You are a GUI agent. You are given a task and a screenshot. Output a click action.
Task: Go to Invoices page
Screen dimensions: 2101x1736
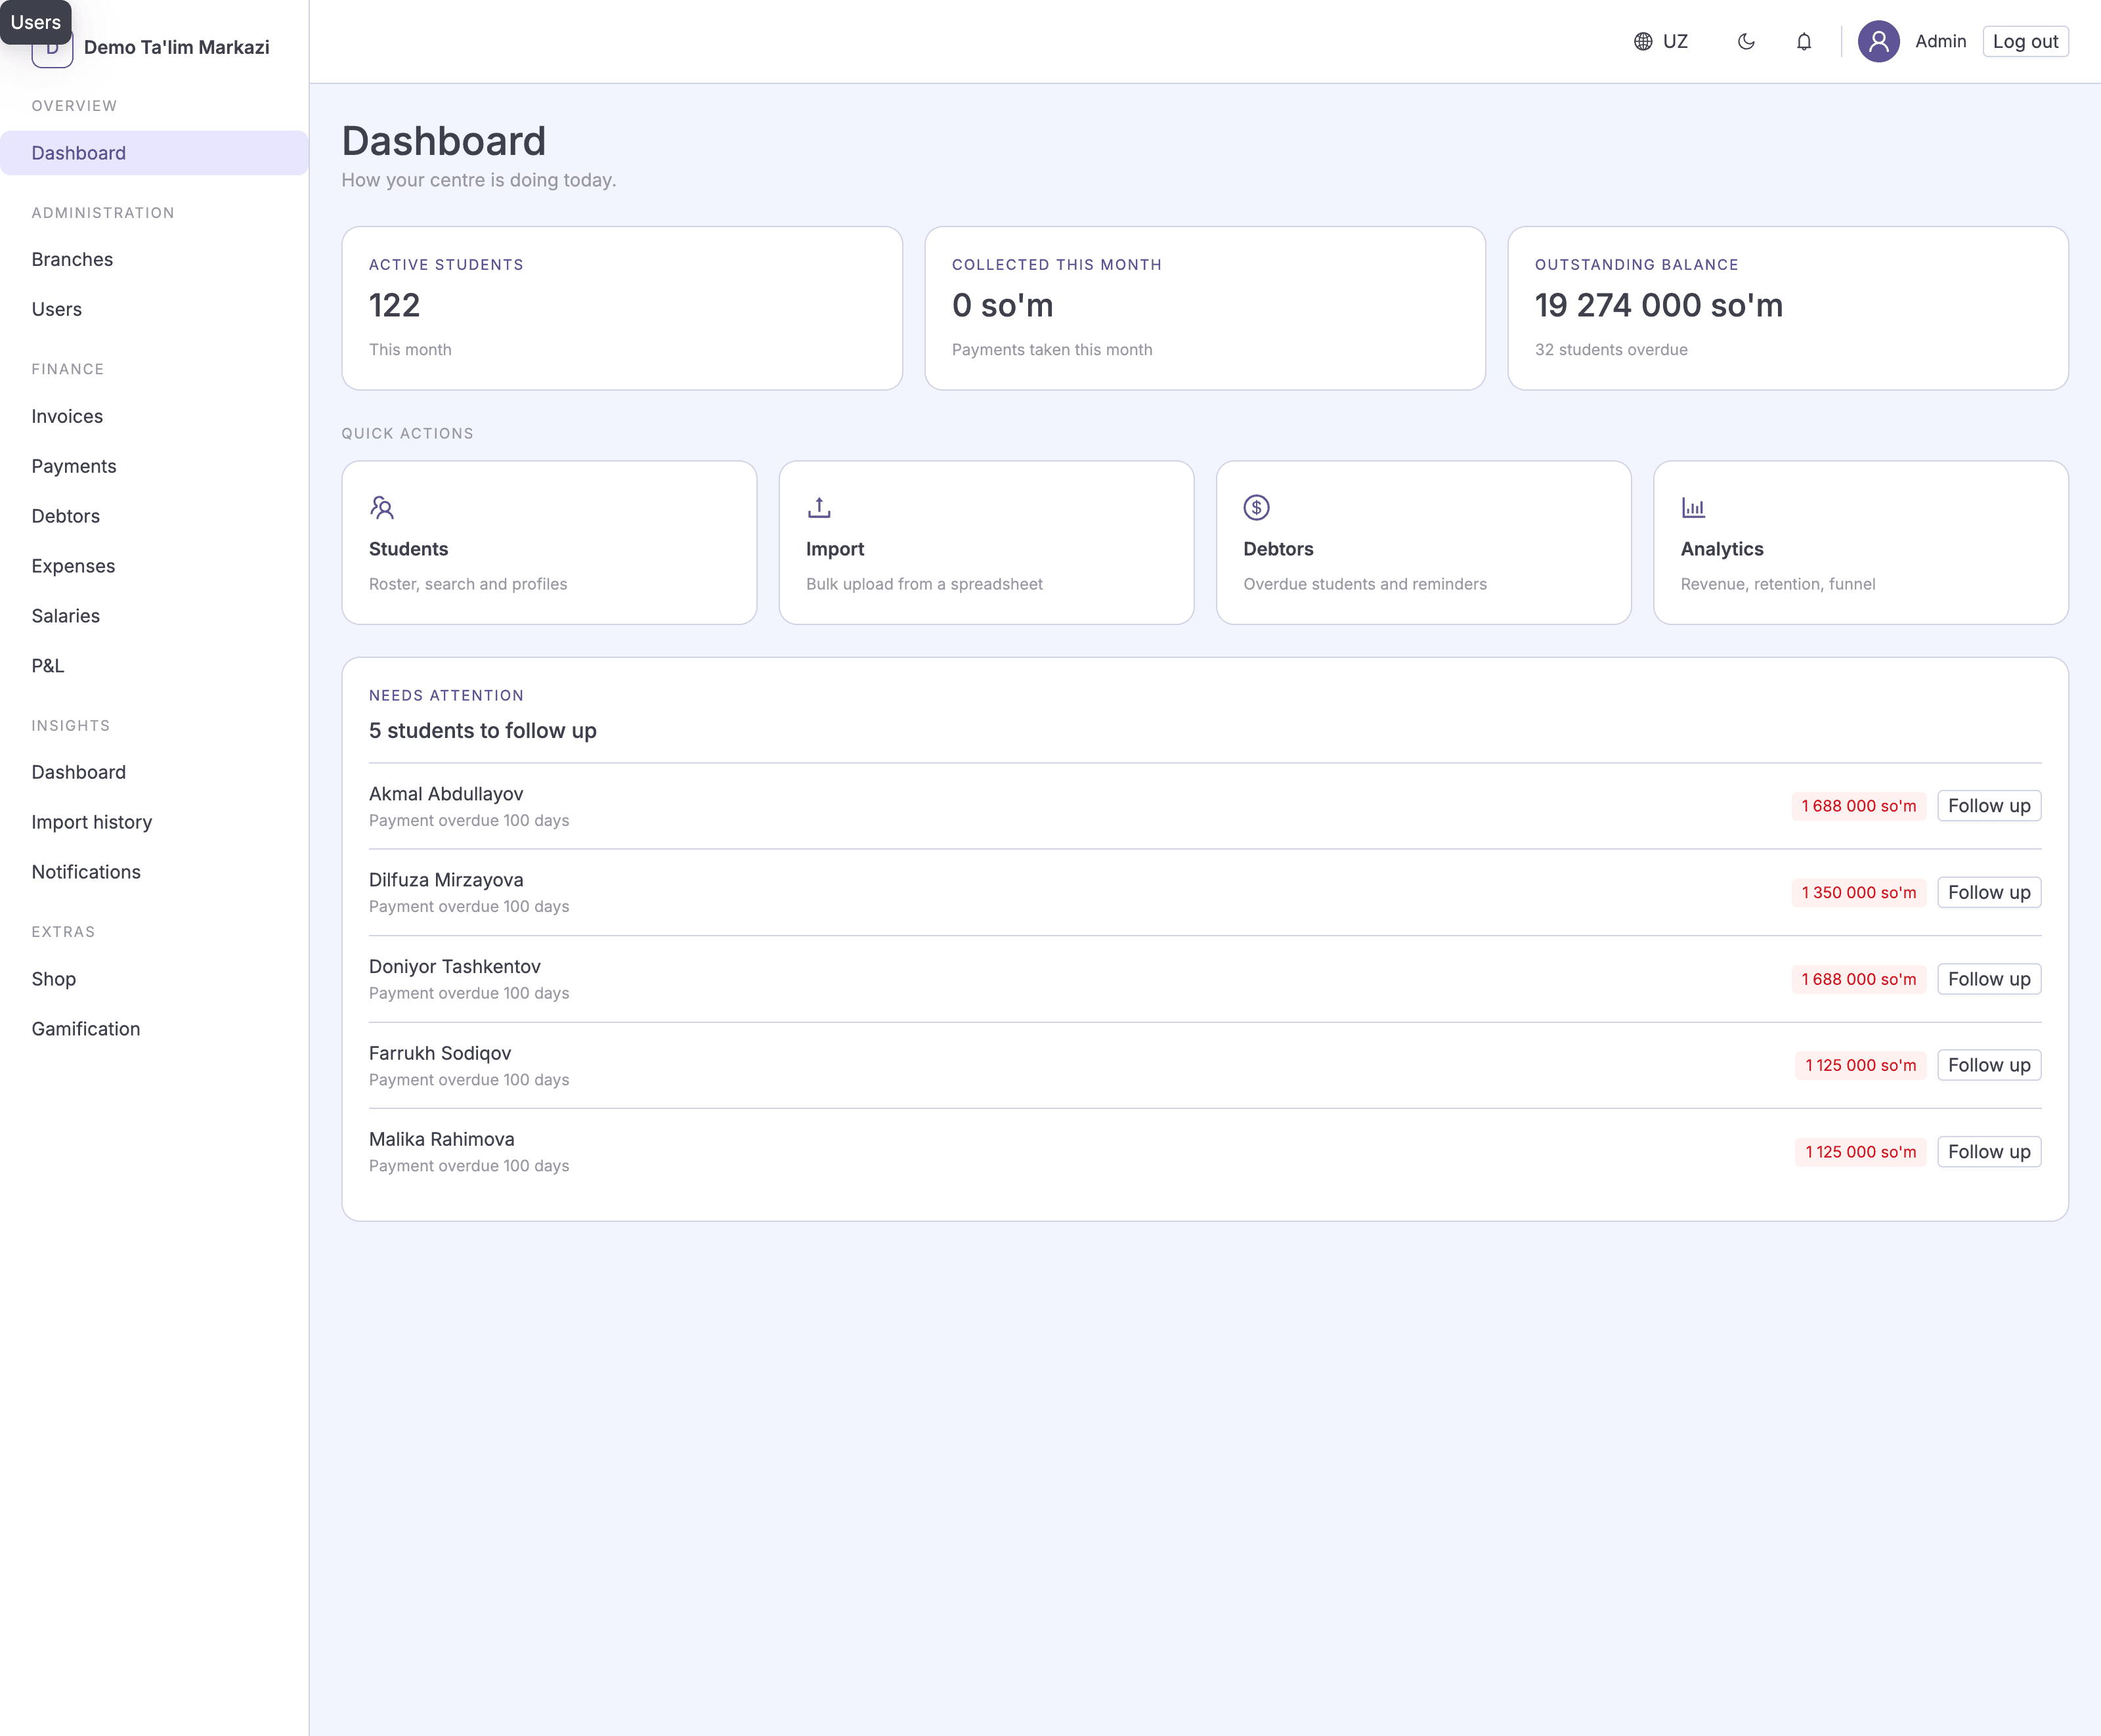[154, 416]
